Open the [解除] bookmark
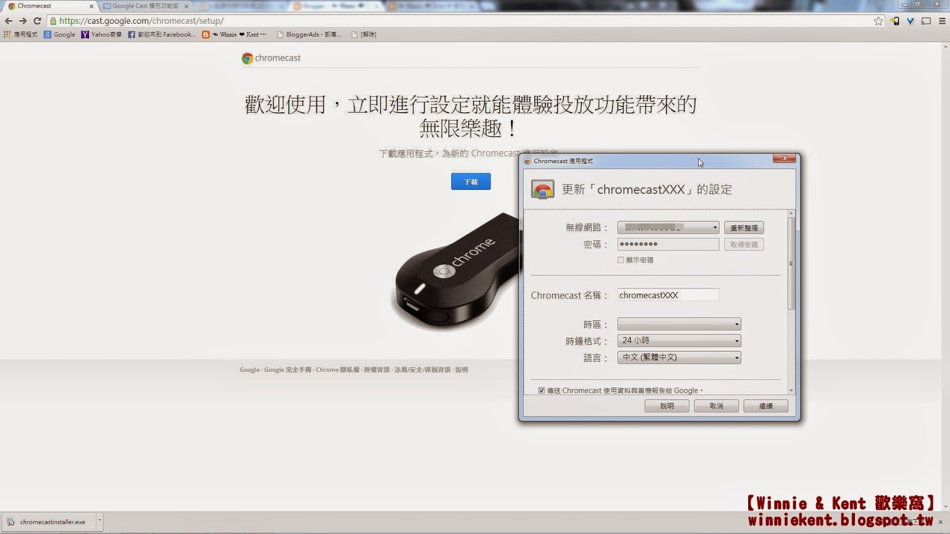Screen dimensions: 950x534 click(x=364, y=34)
